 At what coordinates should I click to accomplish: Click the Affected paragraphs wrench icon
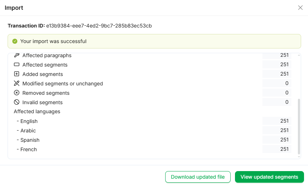(x=16, y=55)
